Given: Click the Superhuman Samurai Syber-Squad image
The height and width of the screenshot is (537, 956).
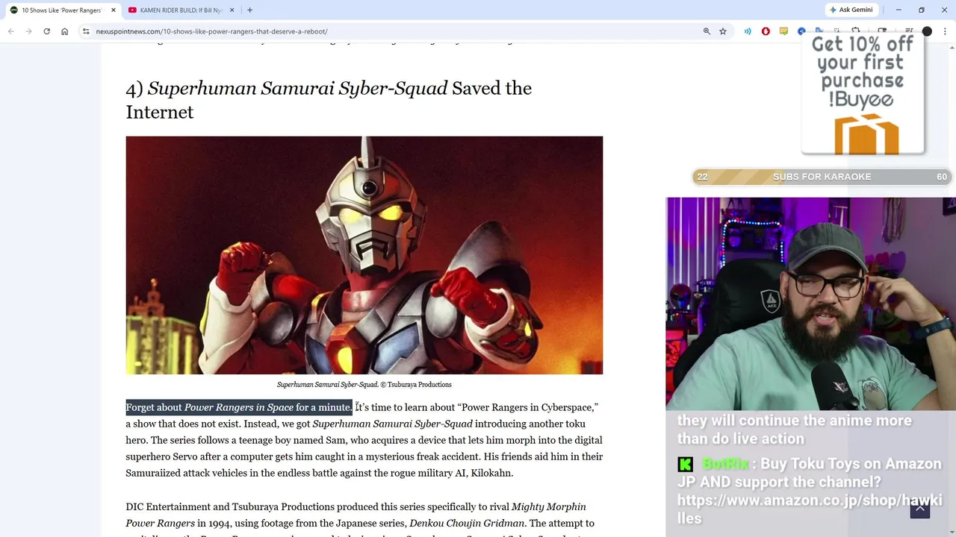Looking at the screenshot, I should pyautogui.click(x=364, y=255).
